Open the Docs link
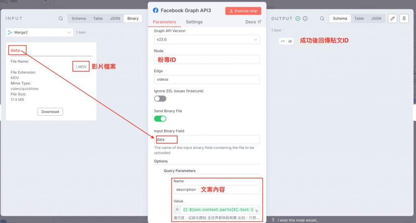The width and height of the screenshot is (416, 223). tap(253, 22)
